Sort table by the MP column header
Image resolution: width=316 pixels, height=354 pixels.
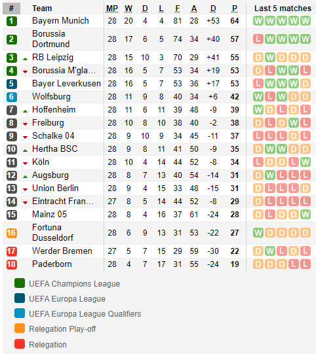[112, 9]
